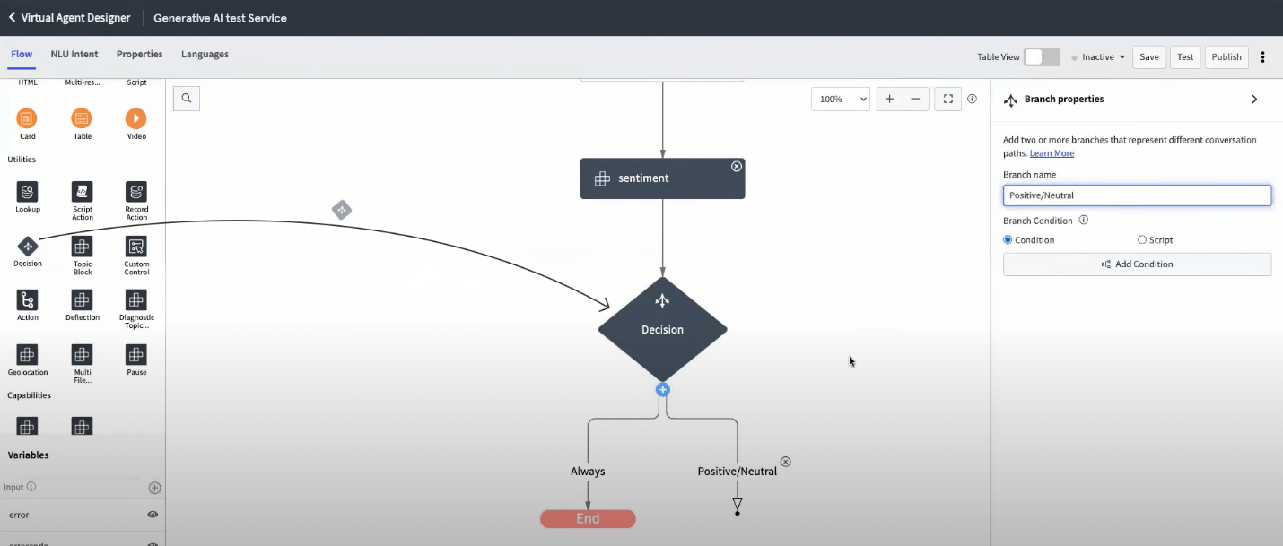Click Add Condition button

[1137, 264]
